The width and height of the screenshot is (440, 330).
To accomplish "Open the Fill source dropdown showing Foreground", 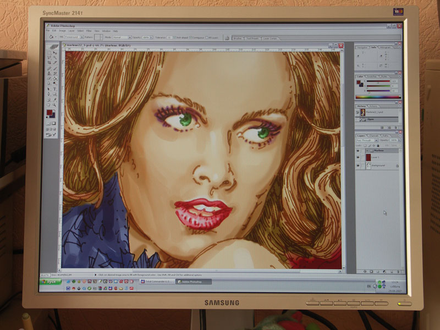I will [74, 37].
